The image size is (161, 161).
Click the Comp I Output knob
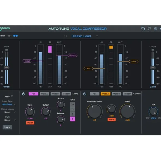(46, 111)
